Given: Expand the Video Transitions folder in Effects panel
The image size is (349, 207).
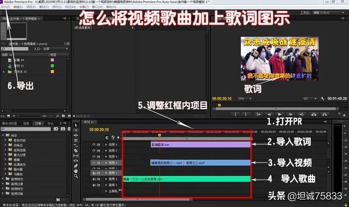Looking at the screenshot, I should 3,193.
